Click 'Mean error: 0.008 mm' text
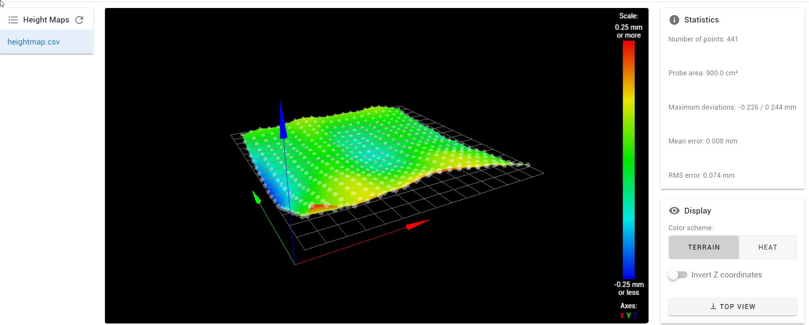 point(703,141)
